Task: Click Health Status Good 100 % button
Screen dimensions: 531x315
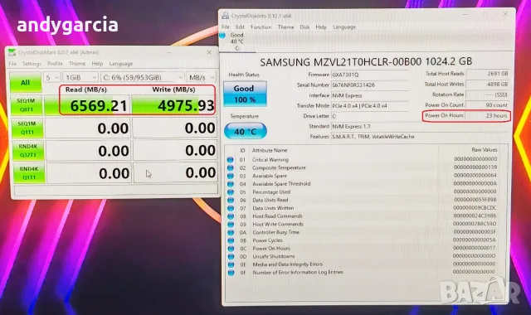Action: point(246,94)
